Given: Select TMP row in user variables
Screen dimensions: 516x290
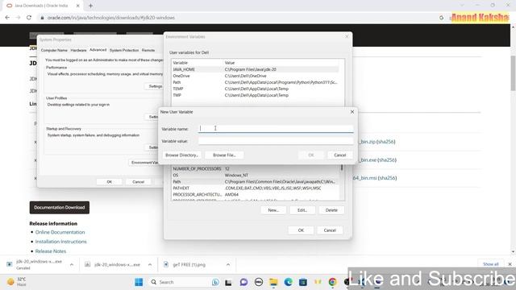Looking at the screenshot, I should (x=256, y=95).
